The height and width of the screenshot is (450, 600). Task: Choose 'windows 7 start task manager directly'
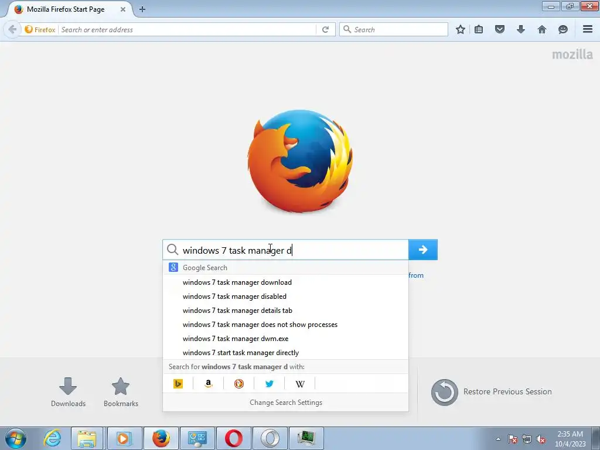[285, 353]
